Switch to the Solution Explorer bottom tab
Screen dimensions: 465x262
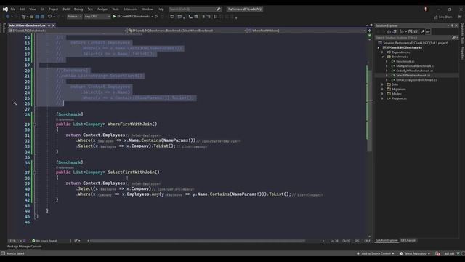[387, 240]
